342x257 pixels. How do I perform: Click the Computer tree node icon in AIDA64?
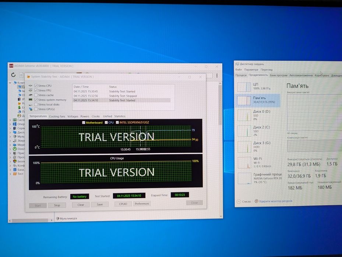pos(15,83)
